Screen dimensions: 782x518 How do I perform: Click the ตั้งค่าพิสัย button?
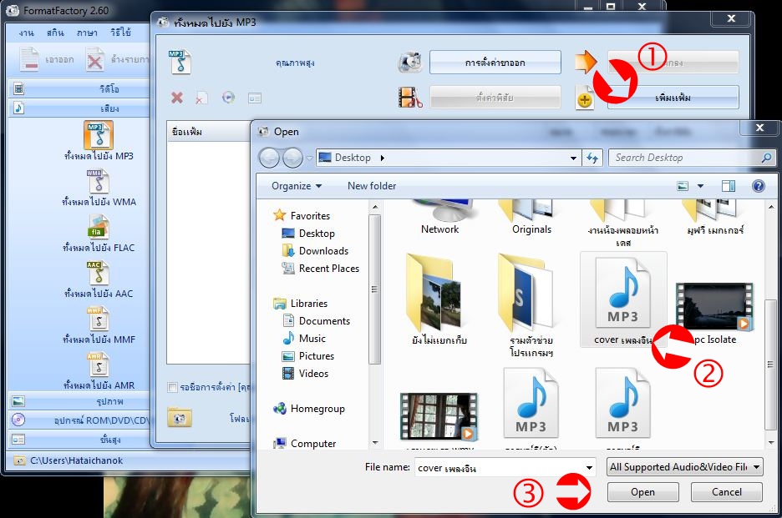point(495,97)
